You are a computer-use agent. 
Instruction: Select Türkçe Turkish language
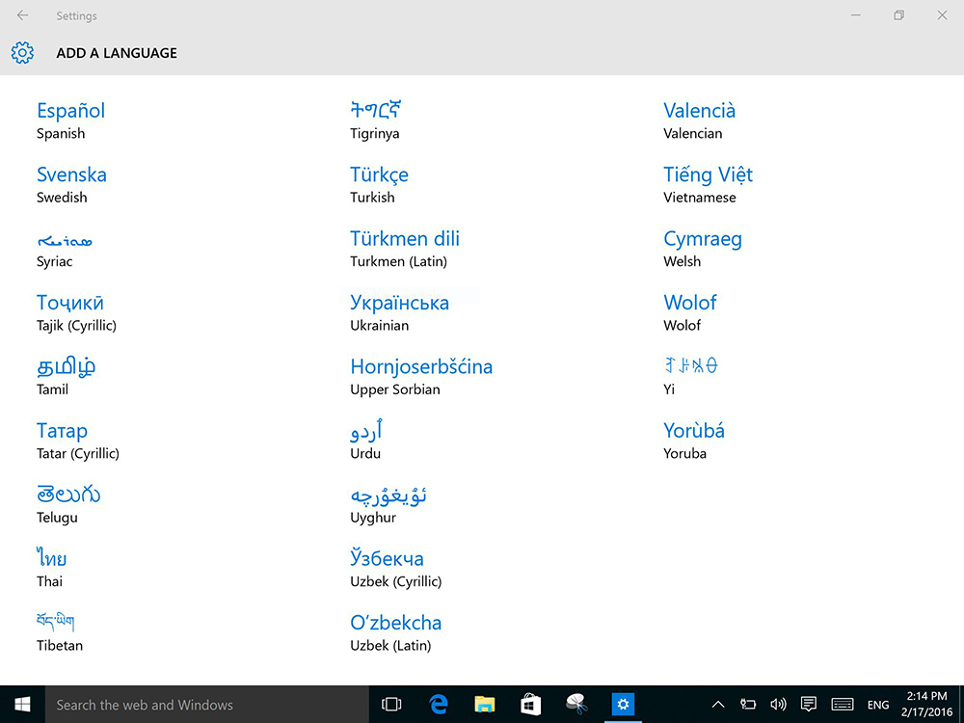point(379,184)
